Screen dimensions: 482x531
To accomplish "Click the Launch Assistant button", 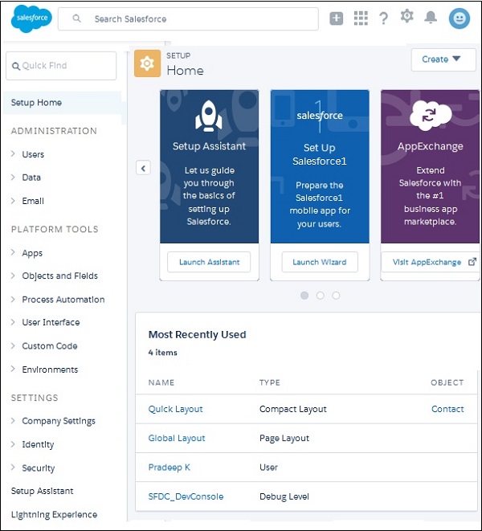I will [x=209, y=262].
